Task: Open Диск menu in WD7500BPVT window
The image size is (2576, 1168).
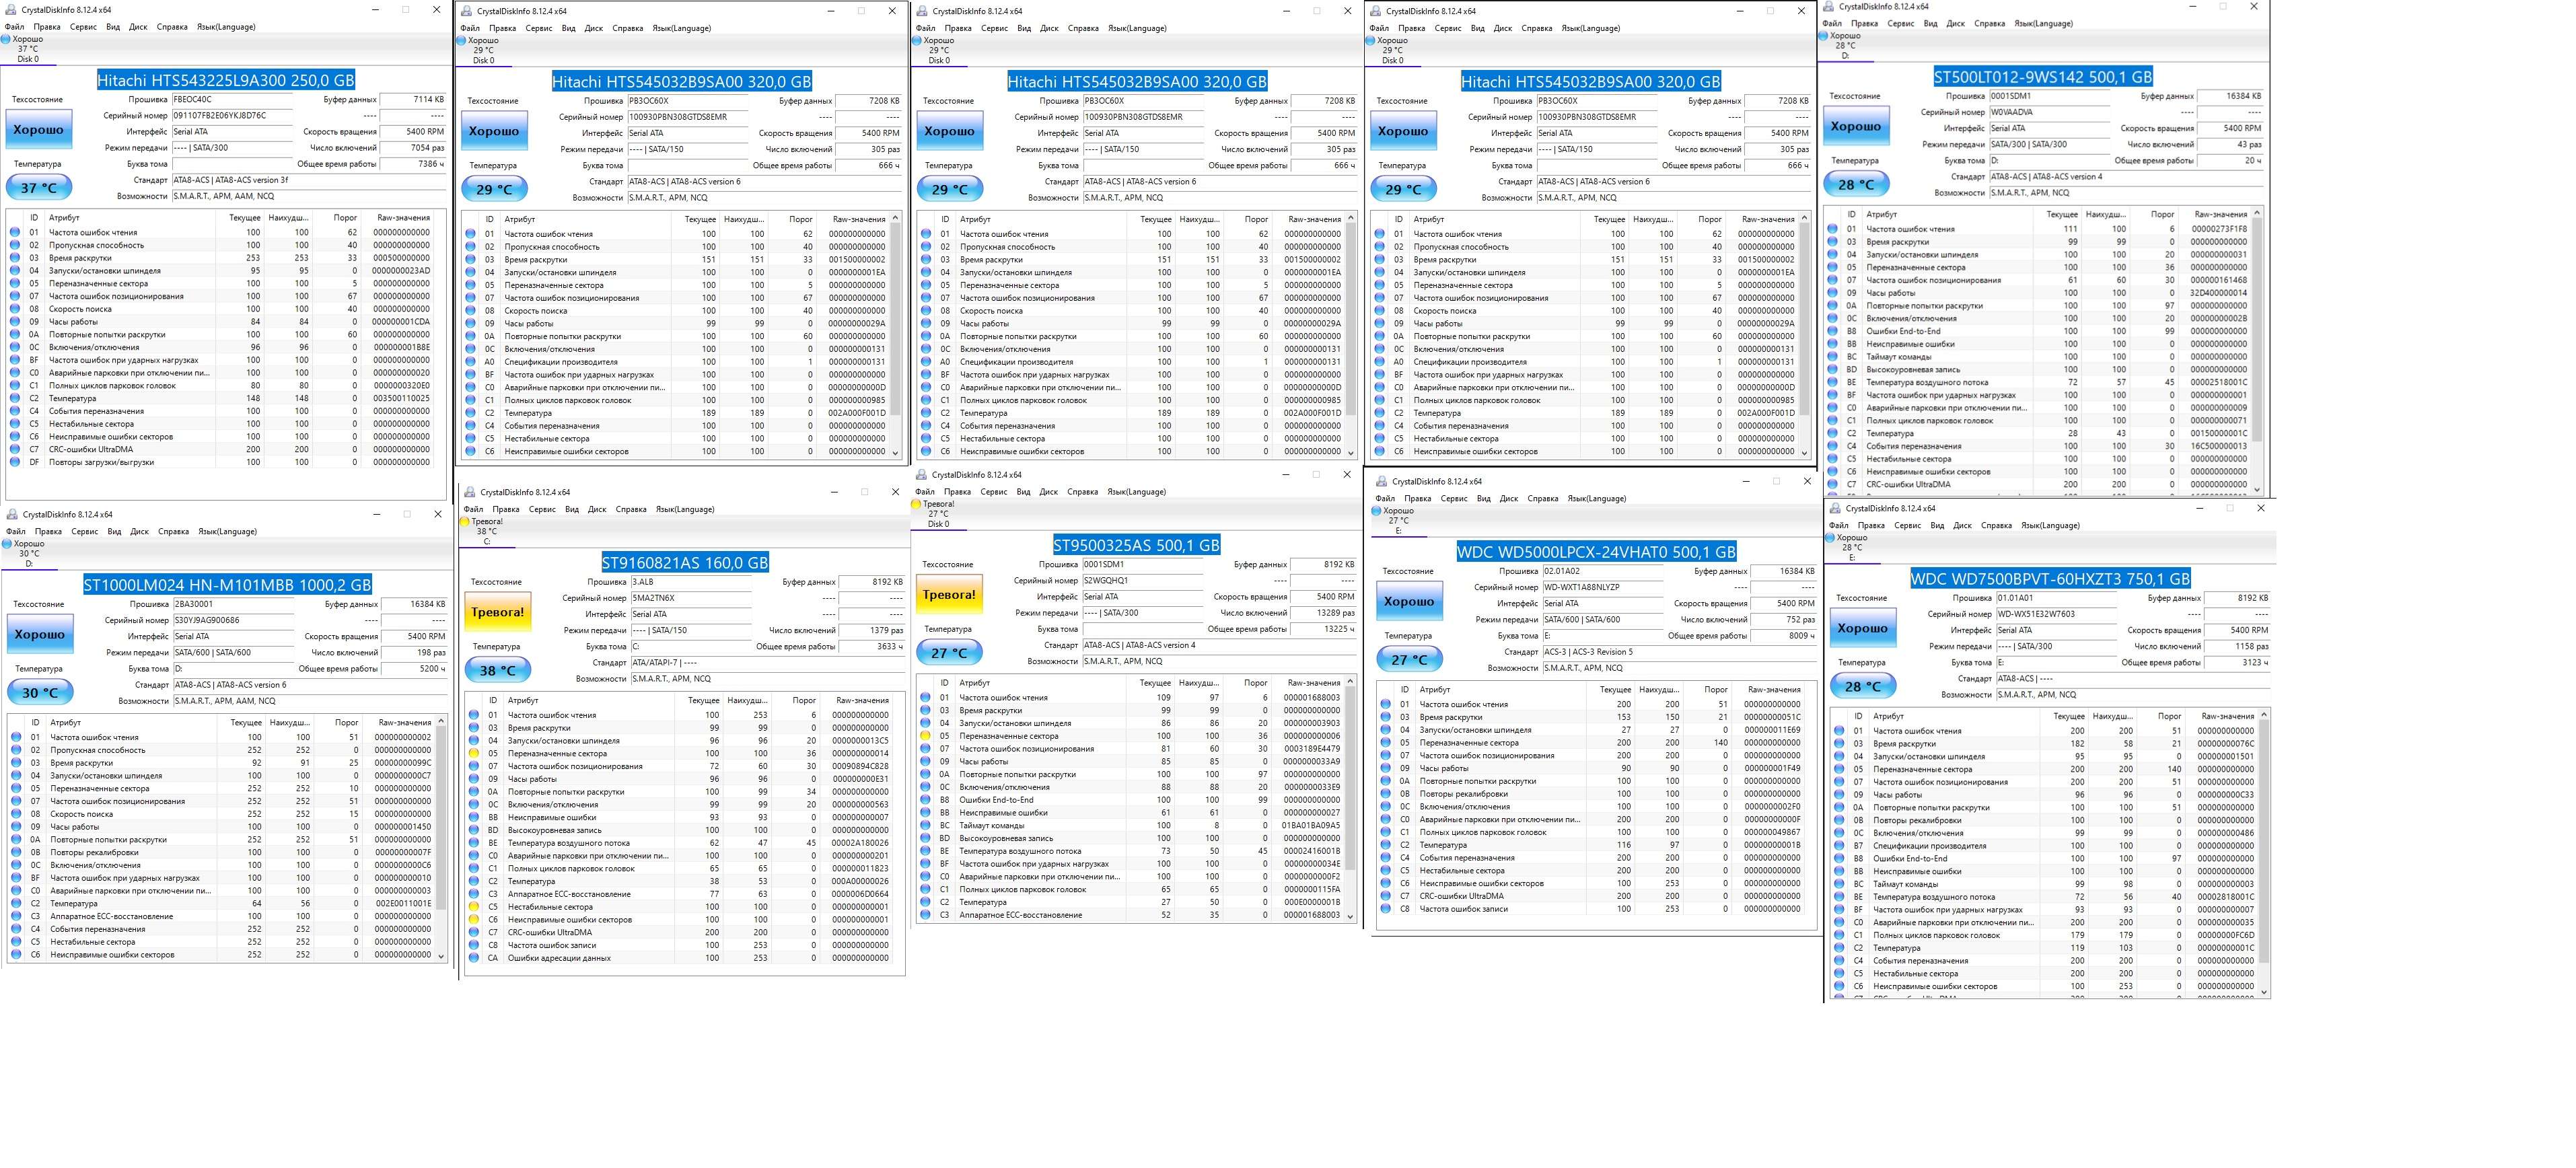Action: coord(1962,525)
